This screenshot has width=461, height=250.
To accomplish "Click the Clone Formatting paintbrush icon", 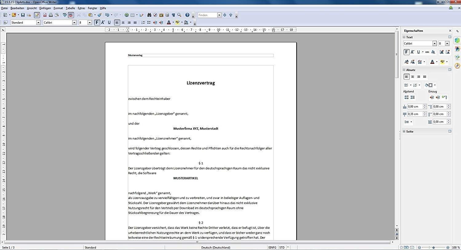I will [x=100, y=15].
